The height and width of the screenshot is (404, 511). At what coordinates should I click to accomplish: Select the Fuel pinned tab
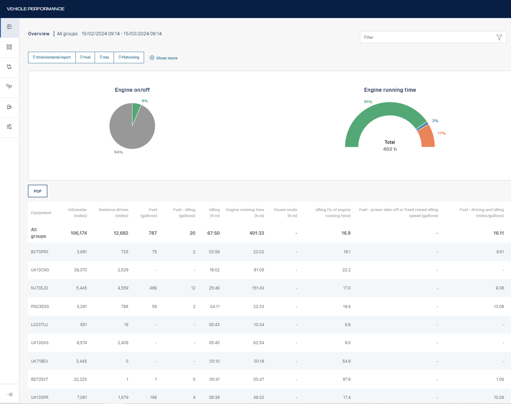pyautogui.click(x=85, y=57)
